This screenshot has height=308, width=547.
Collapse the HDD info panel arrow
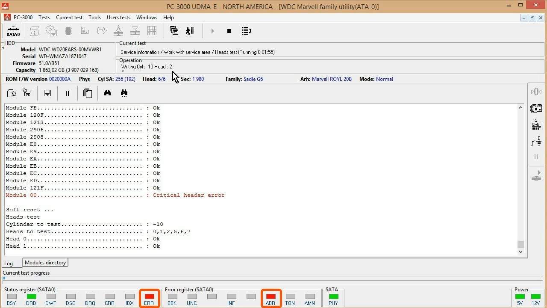point(3,48)
